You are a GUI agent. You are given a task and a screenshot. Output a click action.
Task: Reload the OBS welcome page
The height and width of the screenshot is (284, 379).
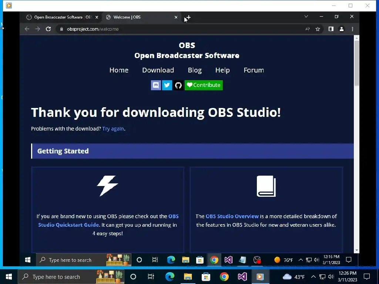point(48,29)
